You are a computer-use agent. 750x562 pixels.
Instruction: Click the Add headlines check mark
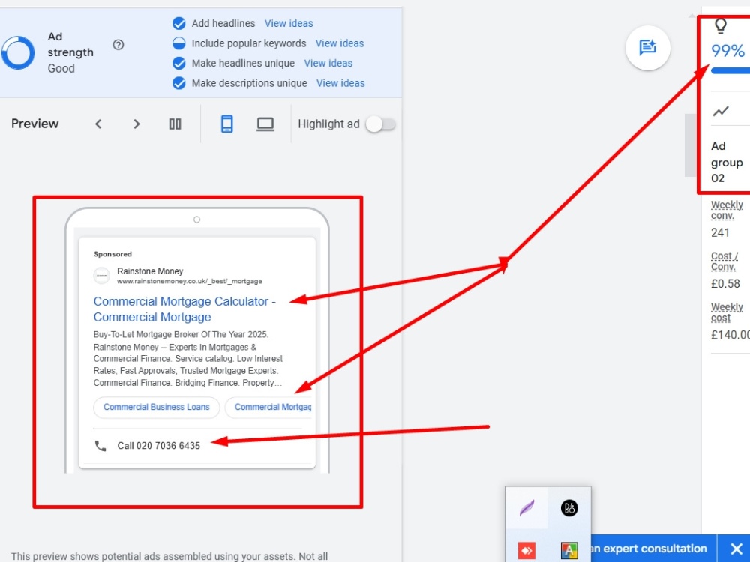pyautogui.click(x=179, y=23)
